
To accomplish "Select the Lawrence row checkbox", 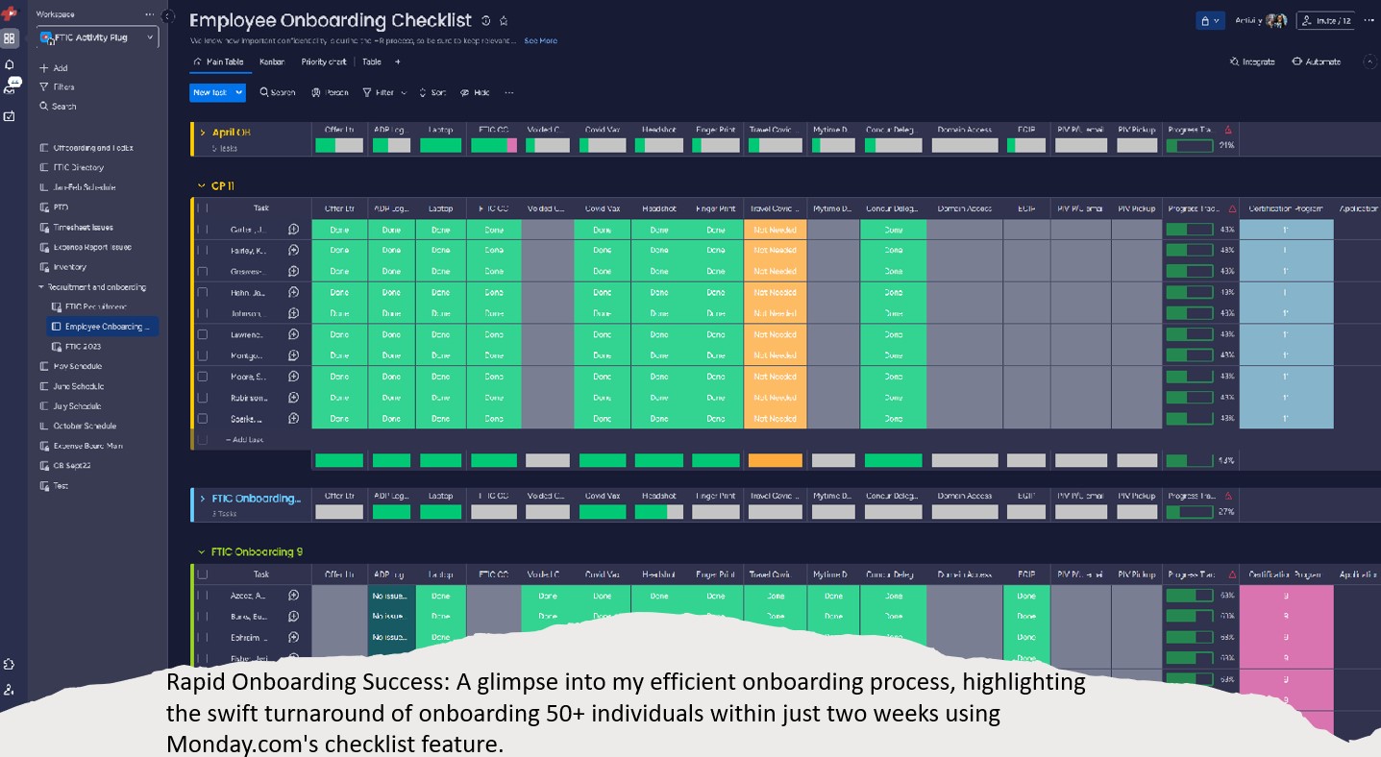I will (203, 334).
